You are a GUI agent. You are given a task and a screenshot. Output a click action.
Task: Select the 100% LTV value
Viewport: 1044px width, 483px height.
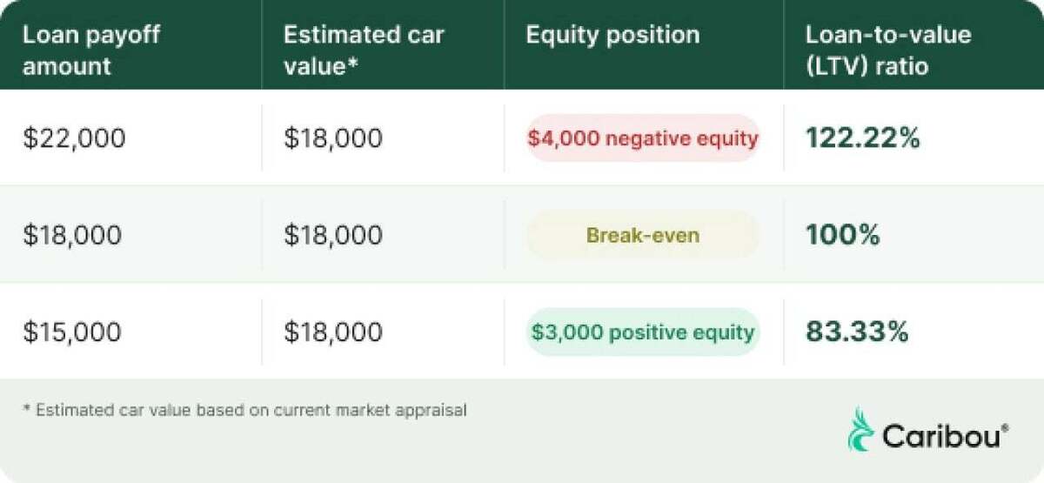coord(843,235)
